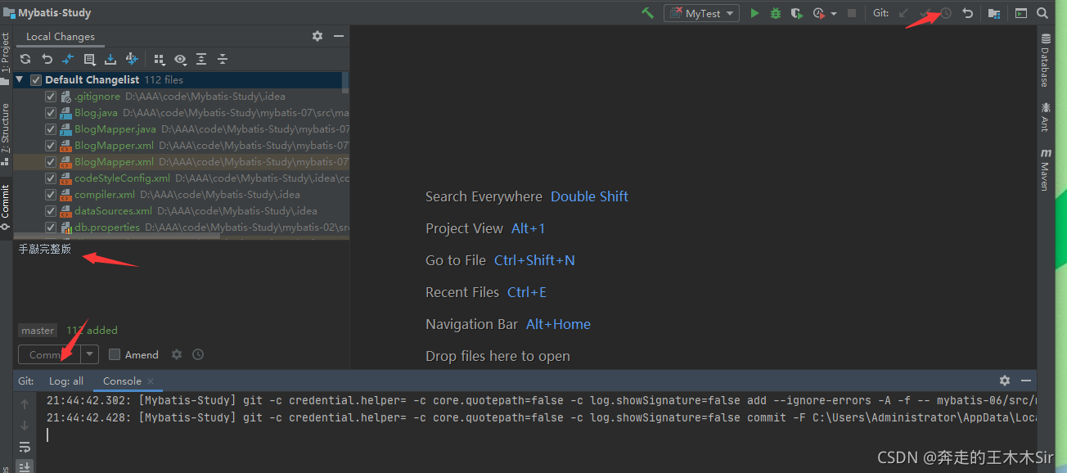Refresh the Local Changes list
The image size is (1067, 473).
25,59
